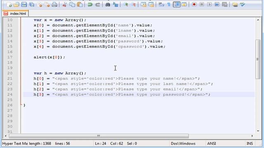The width and height of the screenshot is (264, 148).
Task: Click the Stop Recording macro icon
Action: pos(202,5)
